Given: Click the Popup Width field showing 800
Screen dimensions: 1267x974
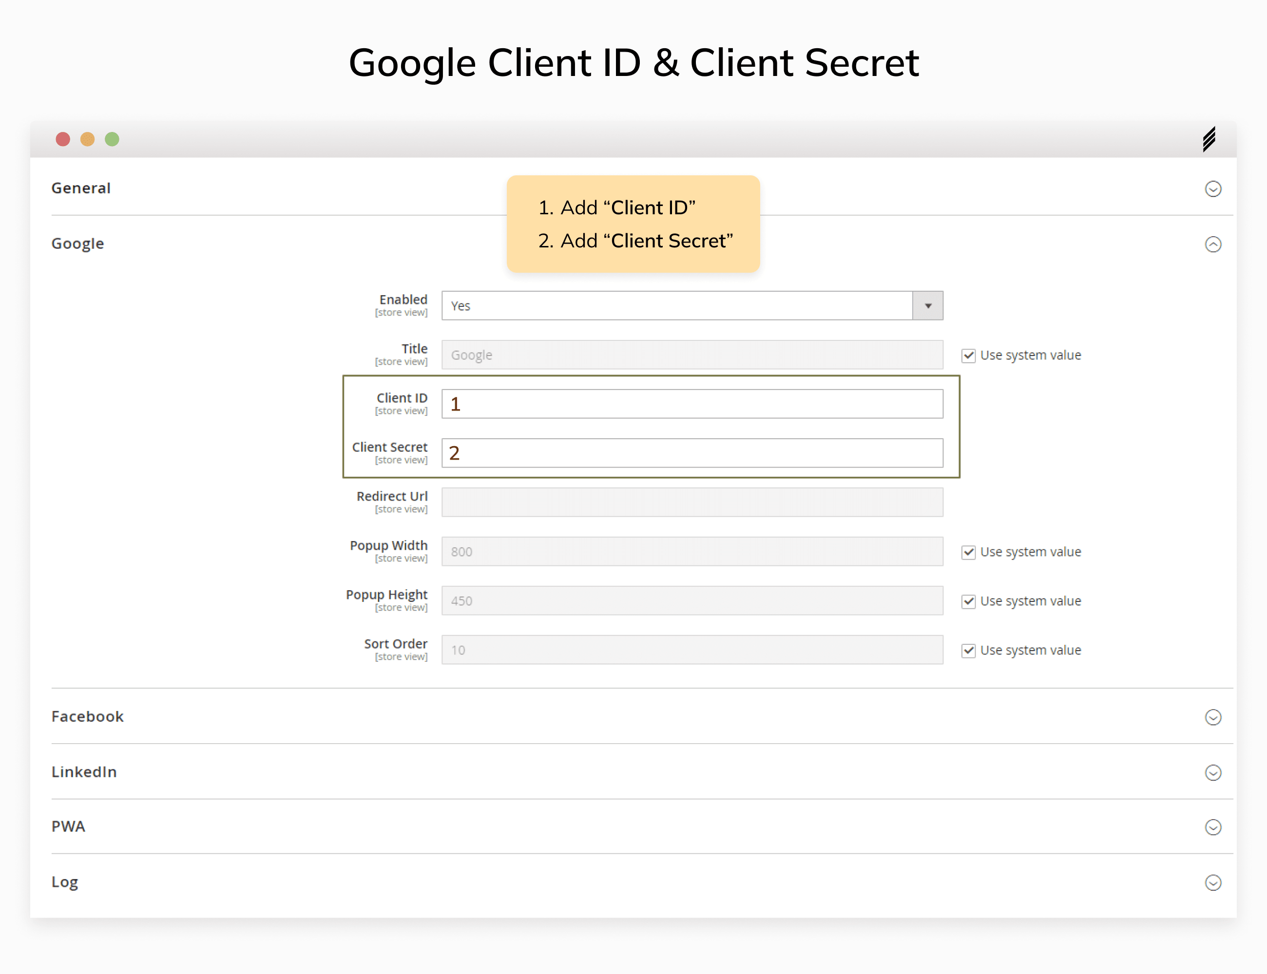Looking at the screenshot, I should pos(692,551).
